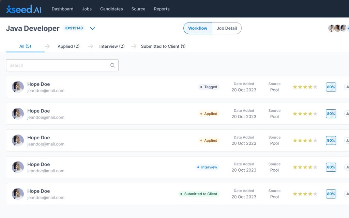Open the 80% score in Submitted to Client row
The width and height of the screenshot is (349, 218).
point(331,194)
